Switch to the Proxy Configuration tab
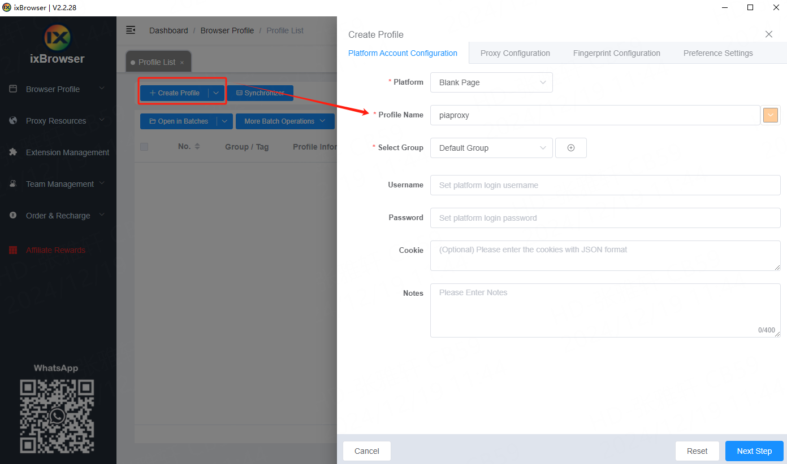Image resolution: width=787 pixels, height=464 pixels. coord(514,53)
